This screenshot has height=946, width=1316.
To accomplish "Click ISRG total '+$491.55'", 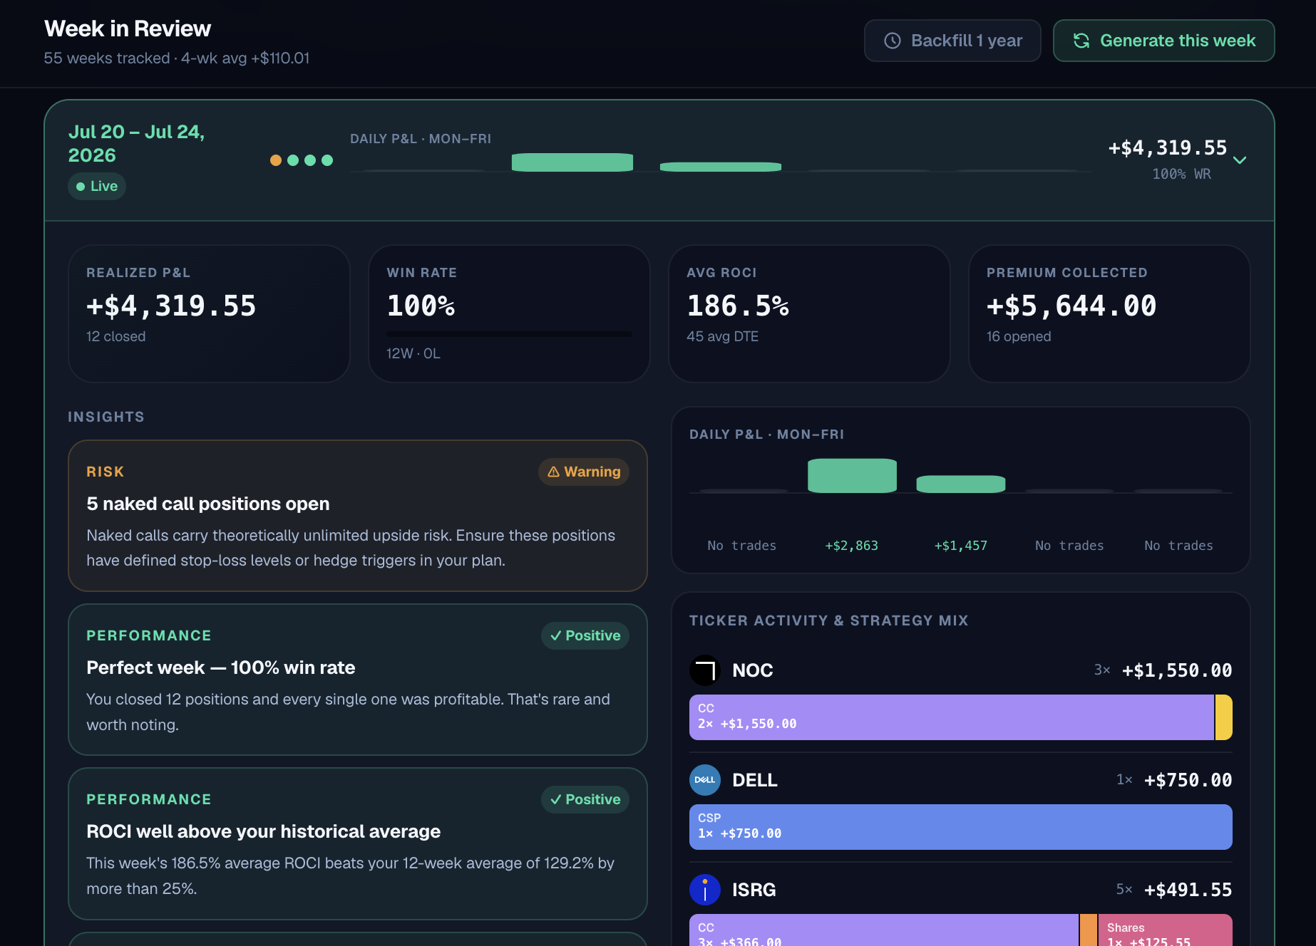I will 1188,890.
